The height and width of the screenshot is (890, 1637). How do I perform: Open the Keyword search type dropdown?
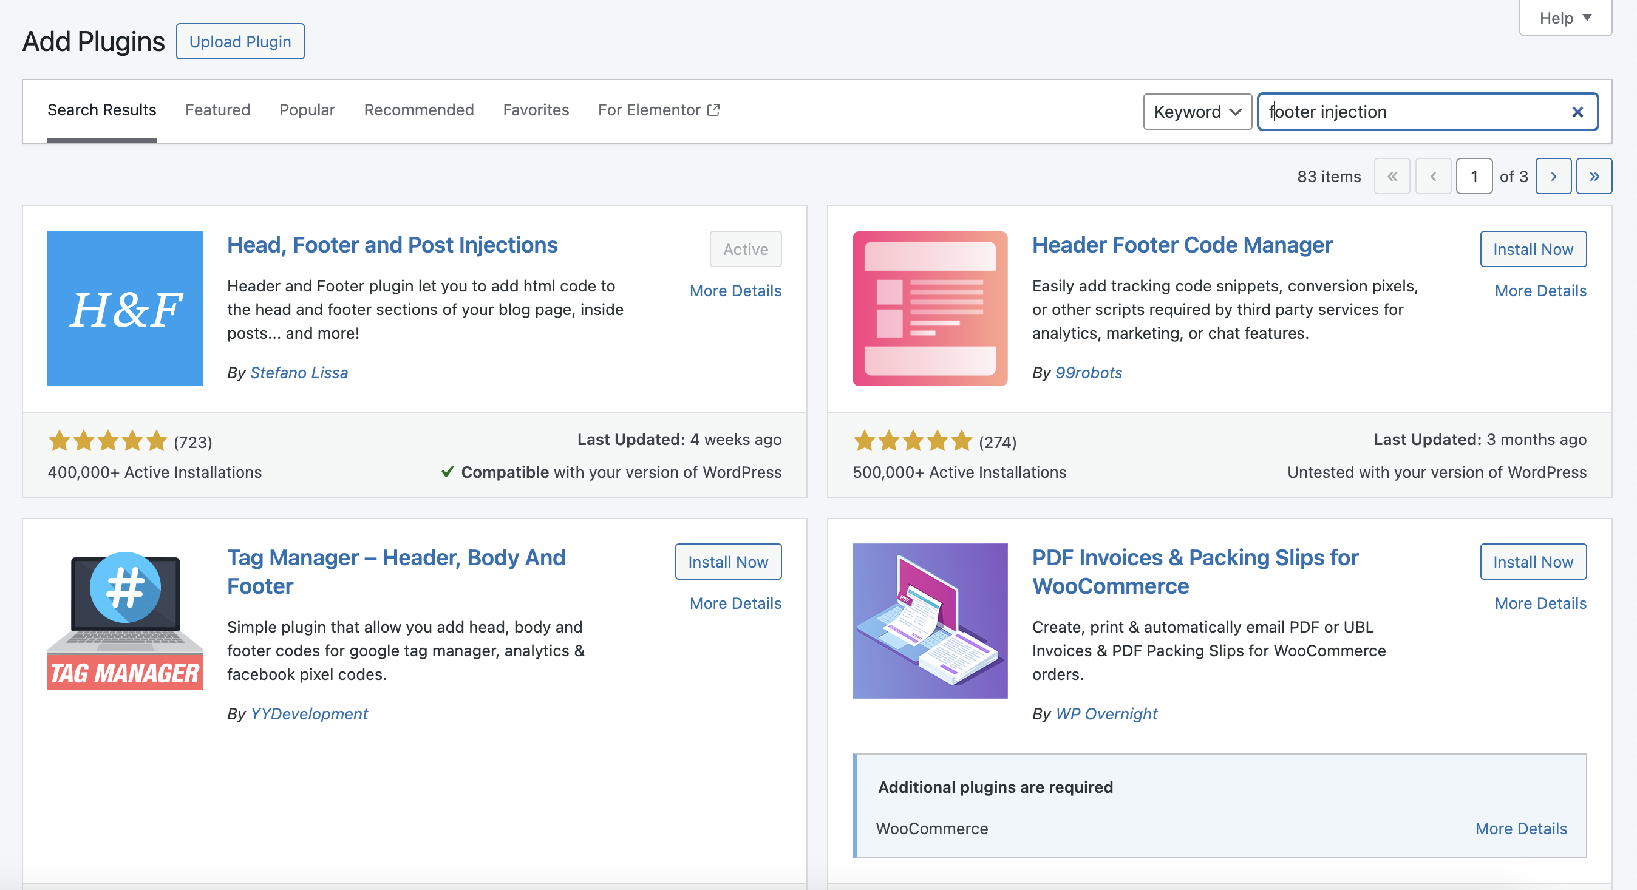tap(1197, 112)
